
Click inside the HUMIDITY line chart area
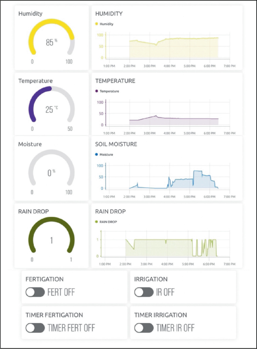point(168,46)
